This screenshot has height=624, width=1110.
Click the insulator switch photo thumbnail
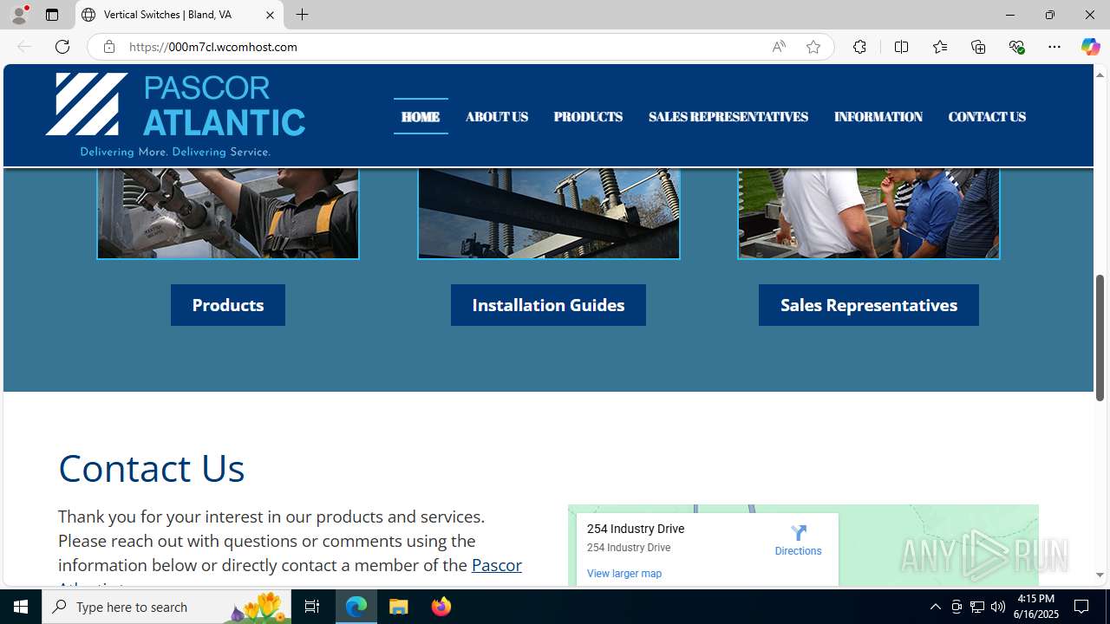(549, 213)
